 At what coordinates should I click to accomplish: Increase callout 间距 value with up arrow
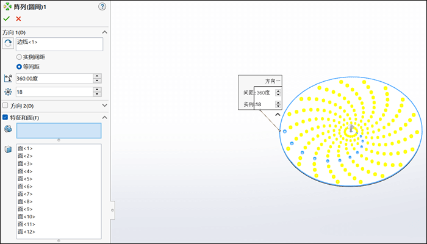278,91
